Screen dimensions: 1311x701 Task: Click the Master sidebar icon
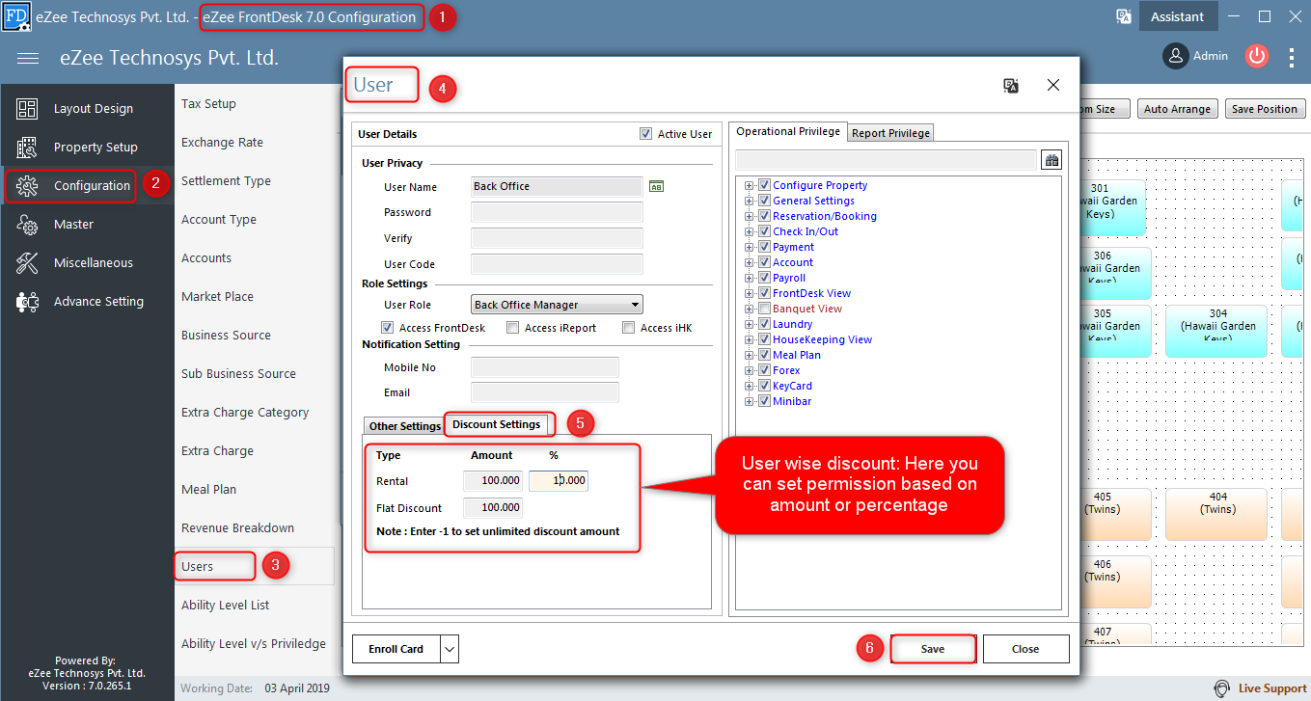pyautogui.click(x=27, y=225)
